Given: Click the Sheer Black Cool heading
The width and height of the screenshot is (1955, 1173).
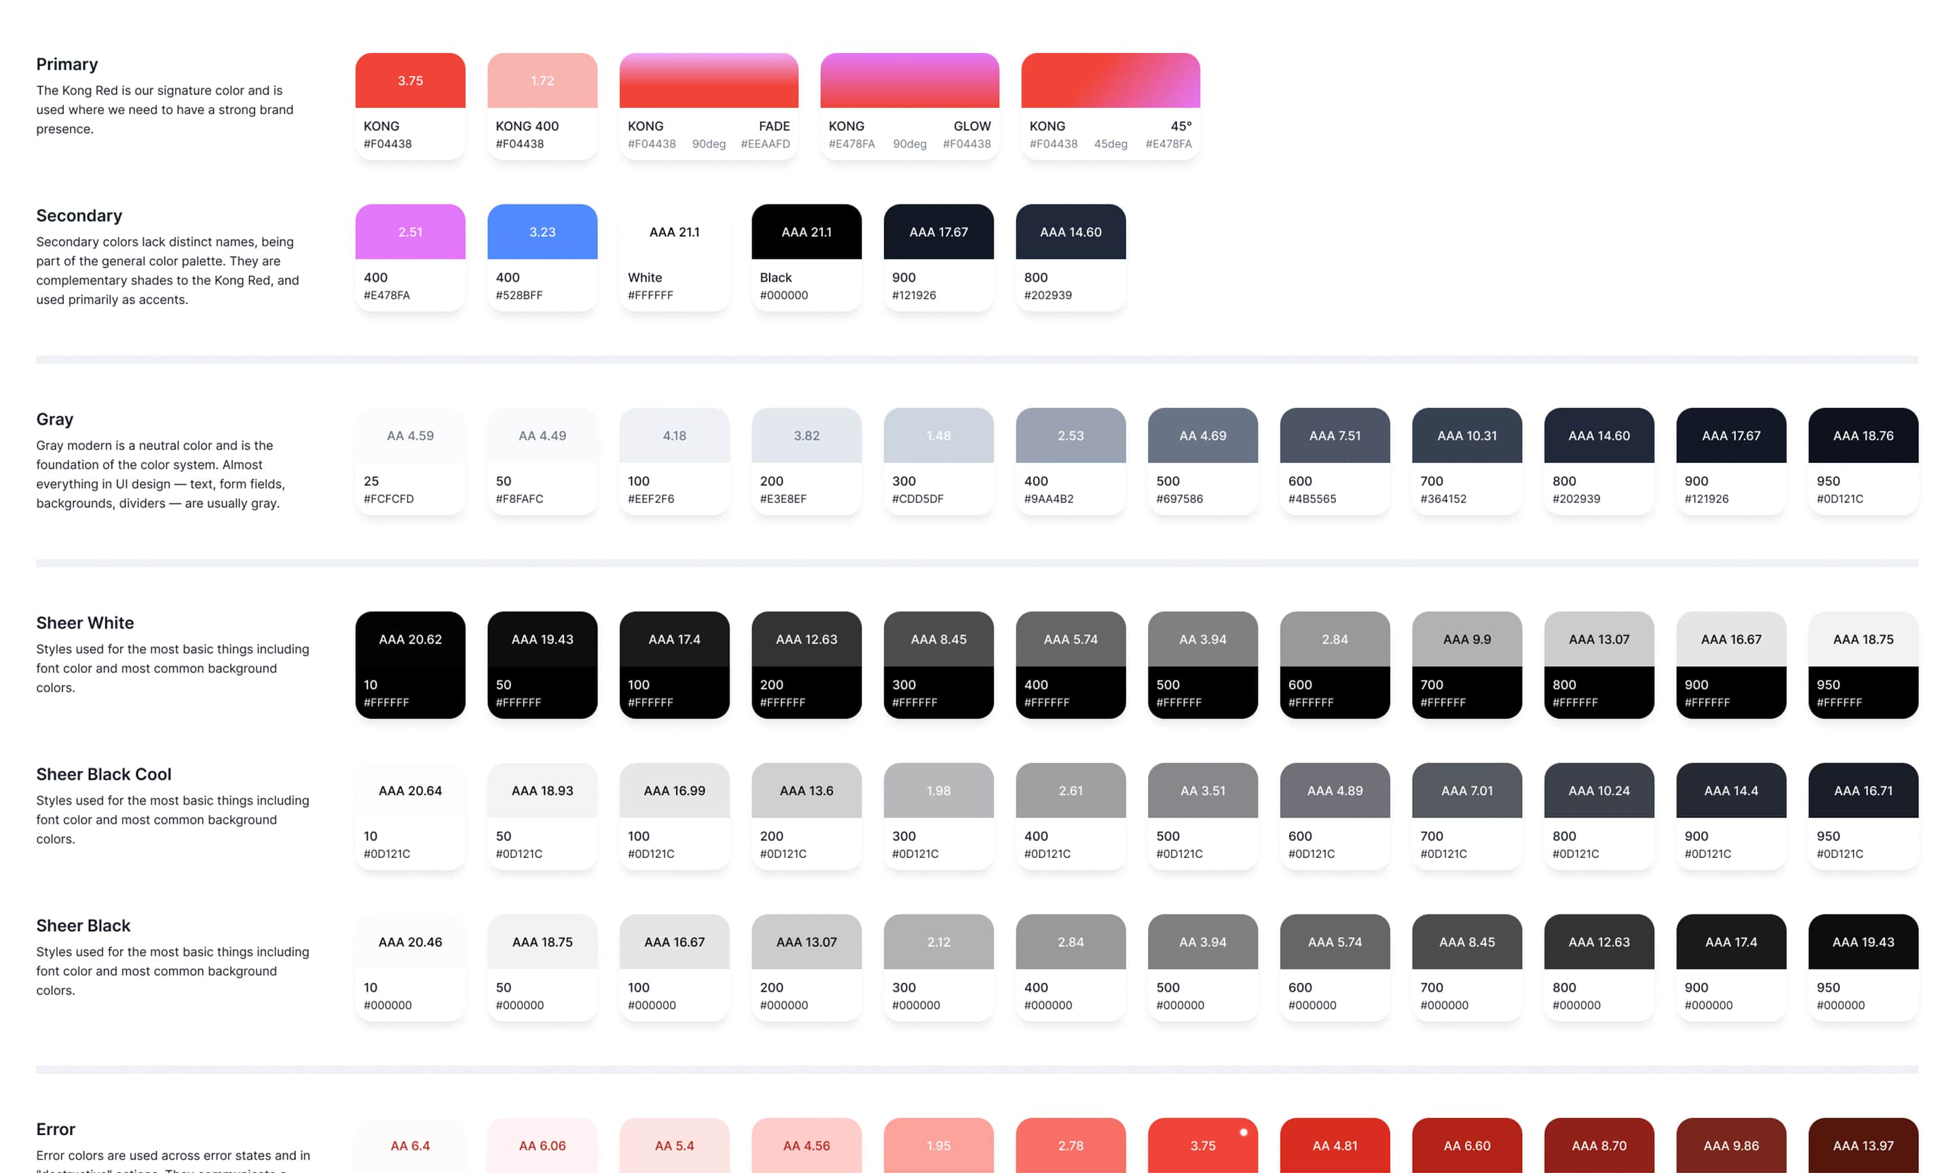Looking at the screenshot, I should pyautogui.click(x=103, y=774).
